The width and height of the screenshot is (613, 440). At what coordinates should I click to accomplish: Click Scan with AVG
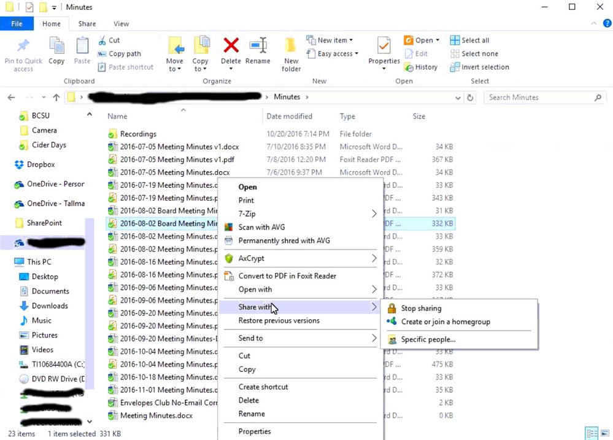click(261, 227)
